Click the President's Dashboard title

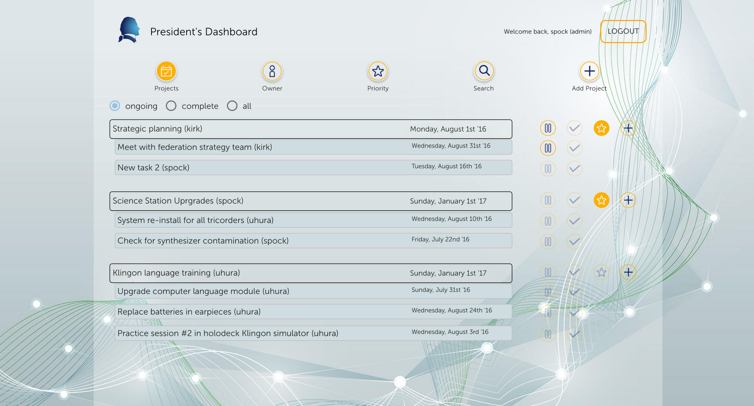(204, 31)
